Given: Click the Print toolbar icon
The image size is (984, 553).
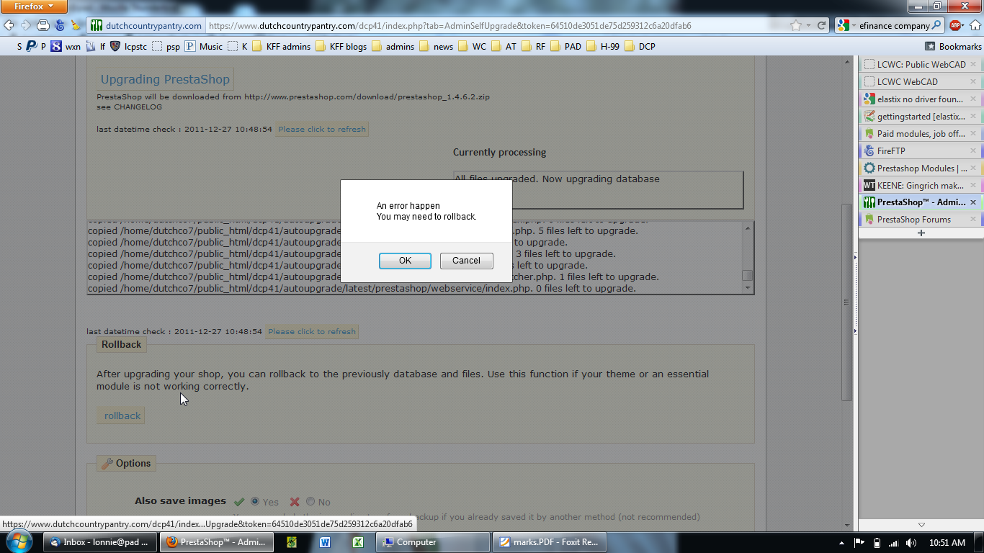Looking at the screenshot, I should click(x=43, y=25).
